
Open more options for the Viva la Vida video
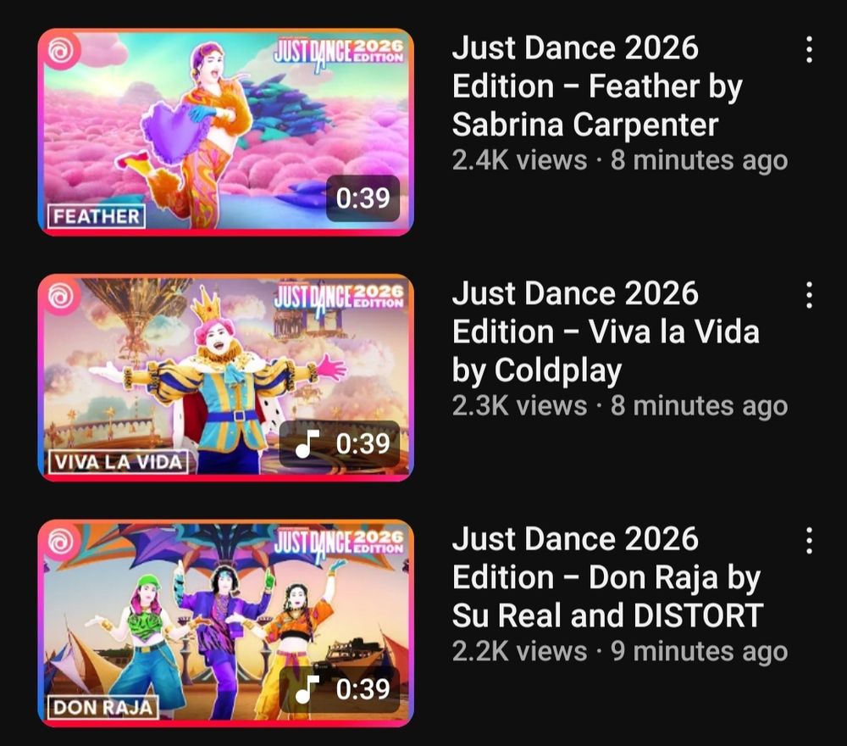click(x=809, y=295)
